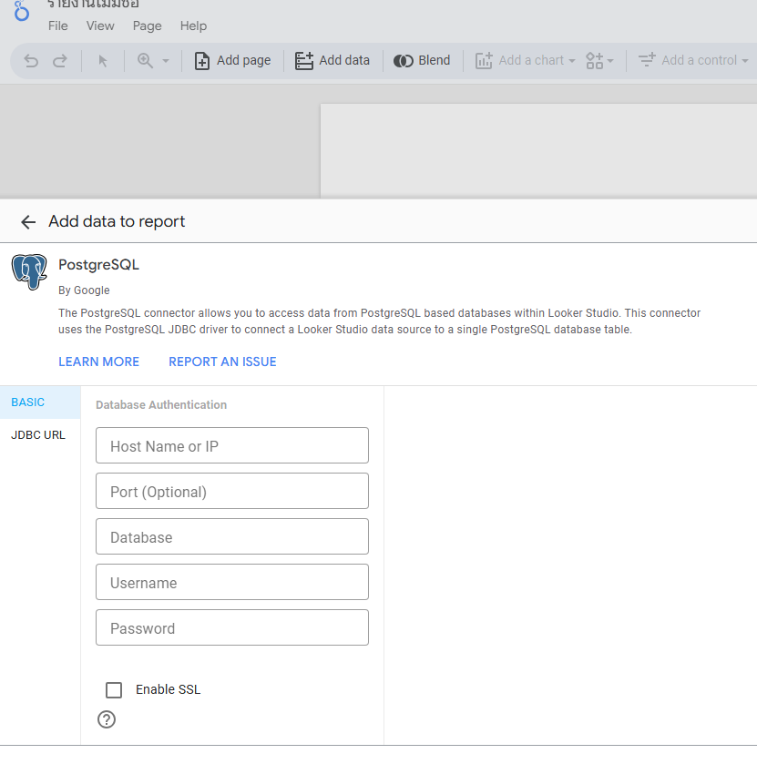
Task: Open the Help menu
Action: [x=193, y=25]
